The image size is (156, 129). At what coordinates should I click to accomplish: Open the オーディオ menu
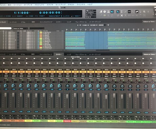point(28,5)
